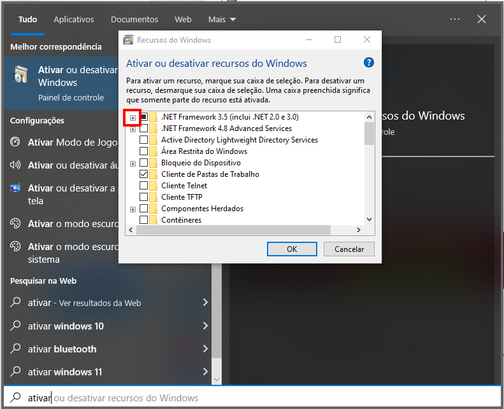Click the blue help question mark icon

(x=369, y=62)
